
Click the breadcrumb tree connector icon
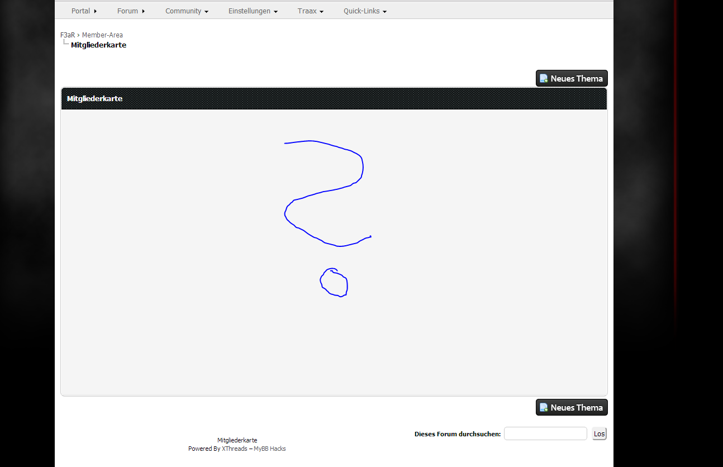[65, 43]
